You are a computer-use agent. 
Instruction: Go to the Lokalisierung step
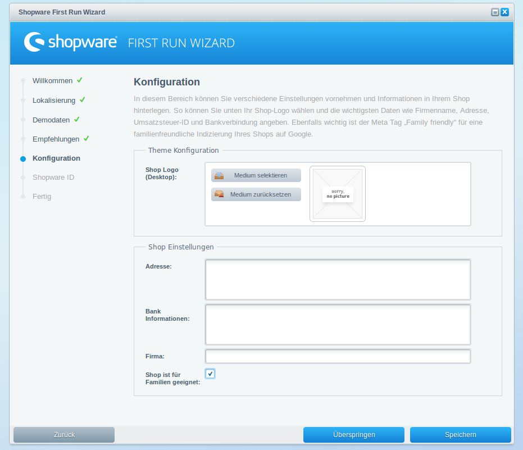[54, 101]
